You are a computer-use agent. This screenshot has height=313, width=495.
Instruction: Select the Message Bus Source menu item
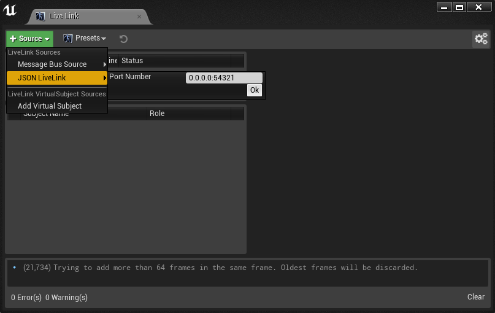coord(57,64)
